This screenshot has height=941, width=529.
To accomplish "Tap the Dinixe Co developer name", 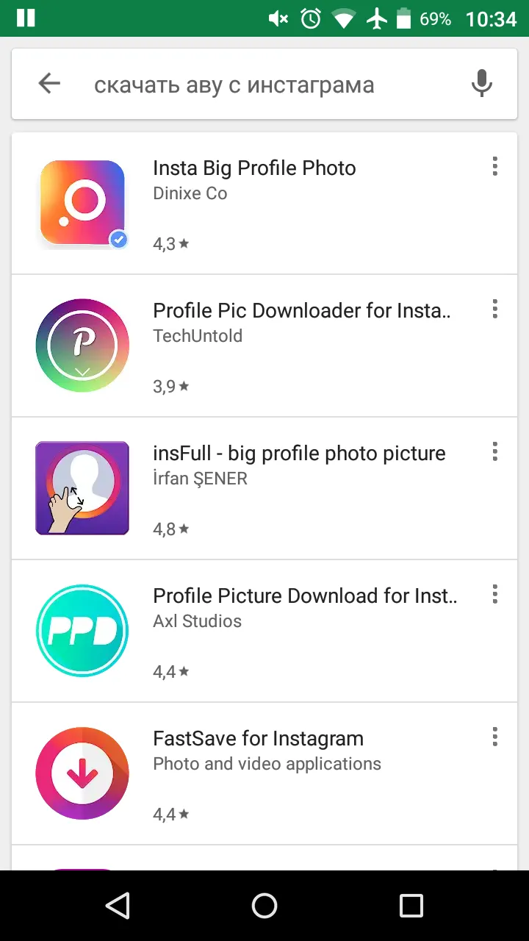I will [x=190, y=194].
